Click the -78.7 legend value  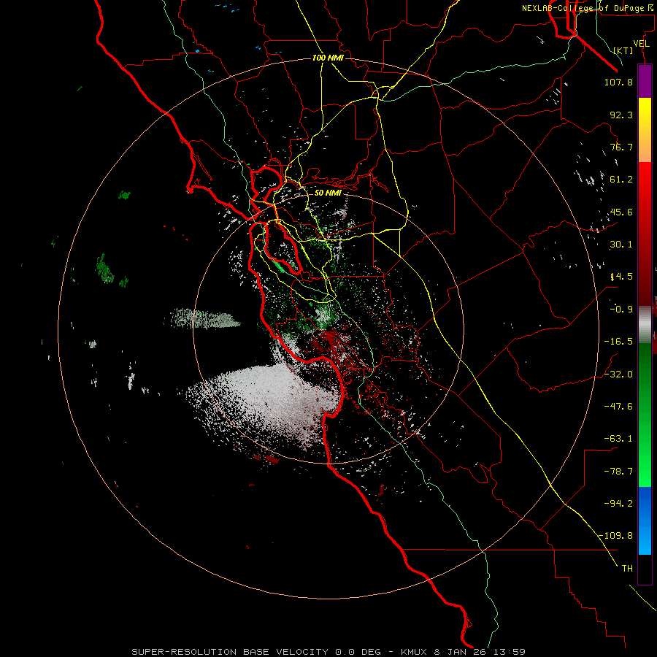[x=618, y=472]
